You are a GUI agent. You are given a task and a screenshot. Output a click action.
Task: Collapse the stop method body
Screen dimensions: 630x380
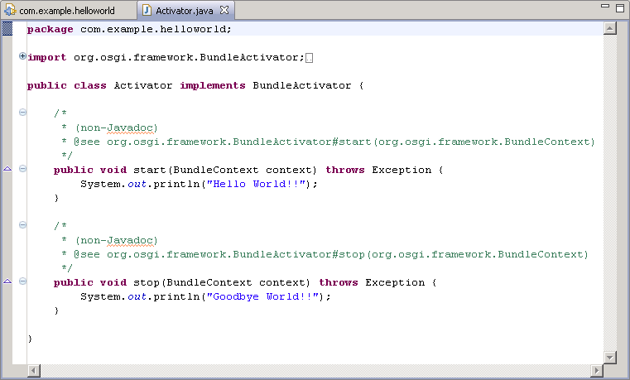(22, 281)
